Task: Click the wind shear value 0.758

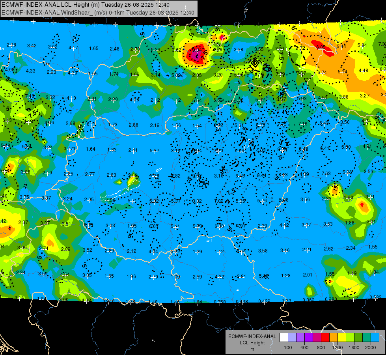Action: [x=220, y=302]
